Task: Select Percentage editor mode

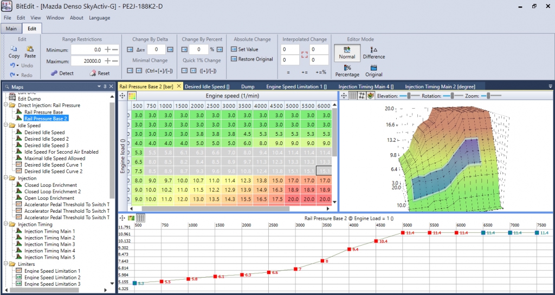Action: 347,71
